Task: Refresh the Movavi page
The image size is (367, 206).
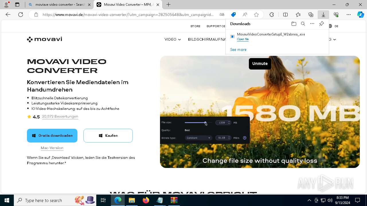Action: pyautogui.click(x=21, y=15)
